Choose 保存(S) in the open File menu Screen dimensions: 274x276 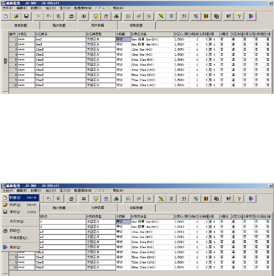pyautogui.click(x=20, y=212)
